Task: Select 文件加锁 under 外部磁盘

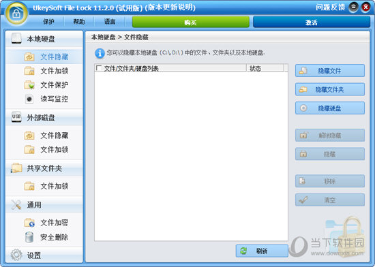Action: (44, 150)
